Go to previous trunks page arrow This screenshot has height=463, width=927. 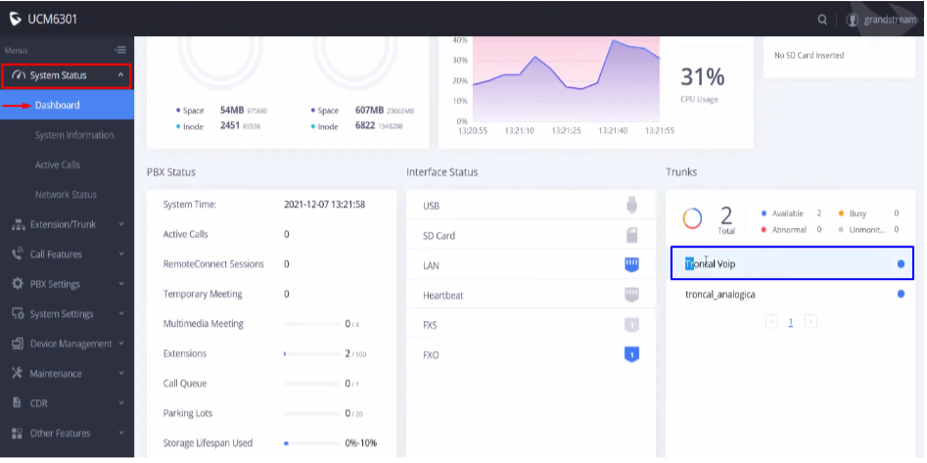[x=771, y=322]
